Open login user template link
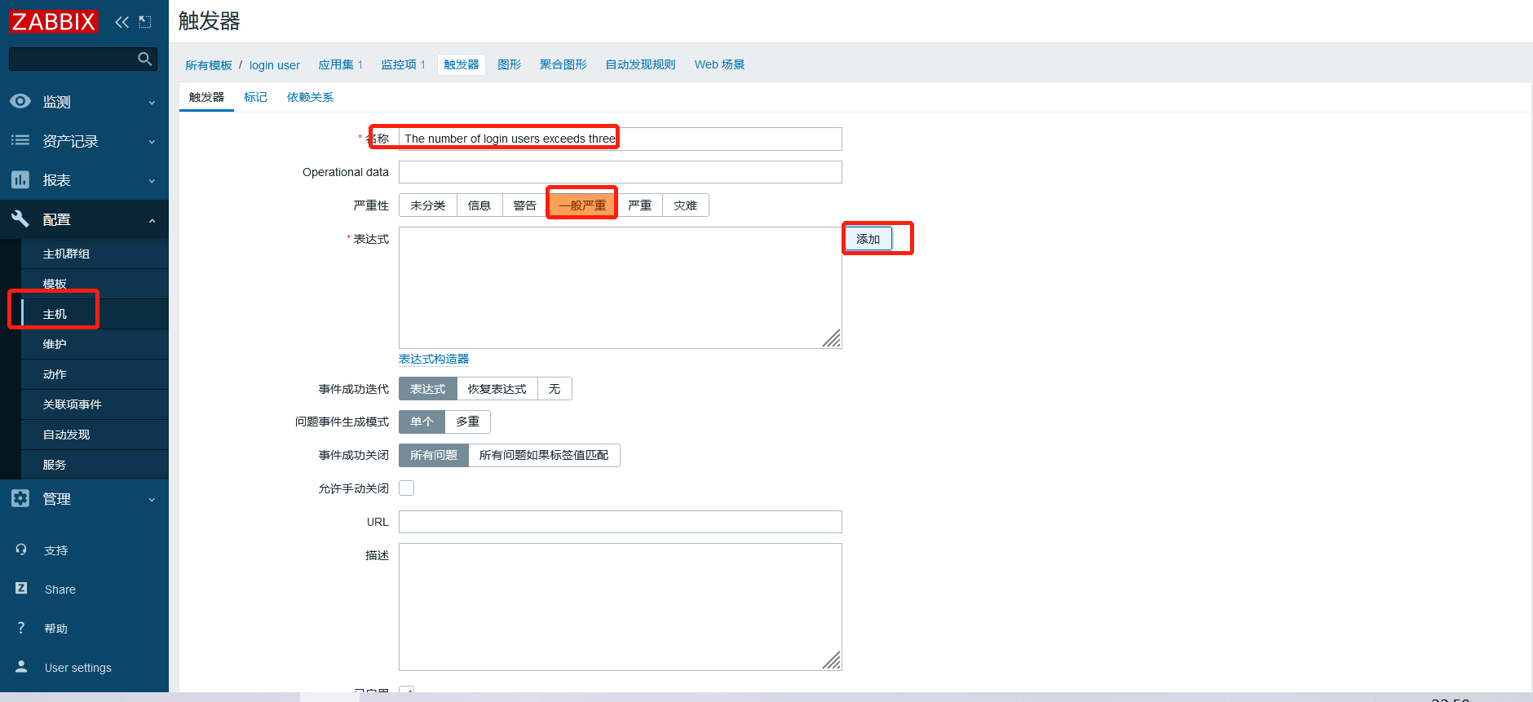This screenshot has height=702, width=1533. point(275,65)
